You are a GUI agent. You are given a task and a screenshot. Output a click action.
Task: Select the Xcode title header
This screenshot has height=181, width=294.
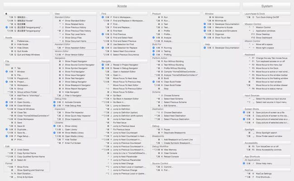pos(122,6)
